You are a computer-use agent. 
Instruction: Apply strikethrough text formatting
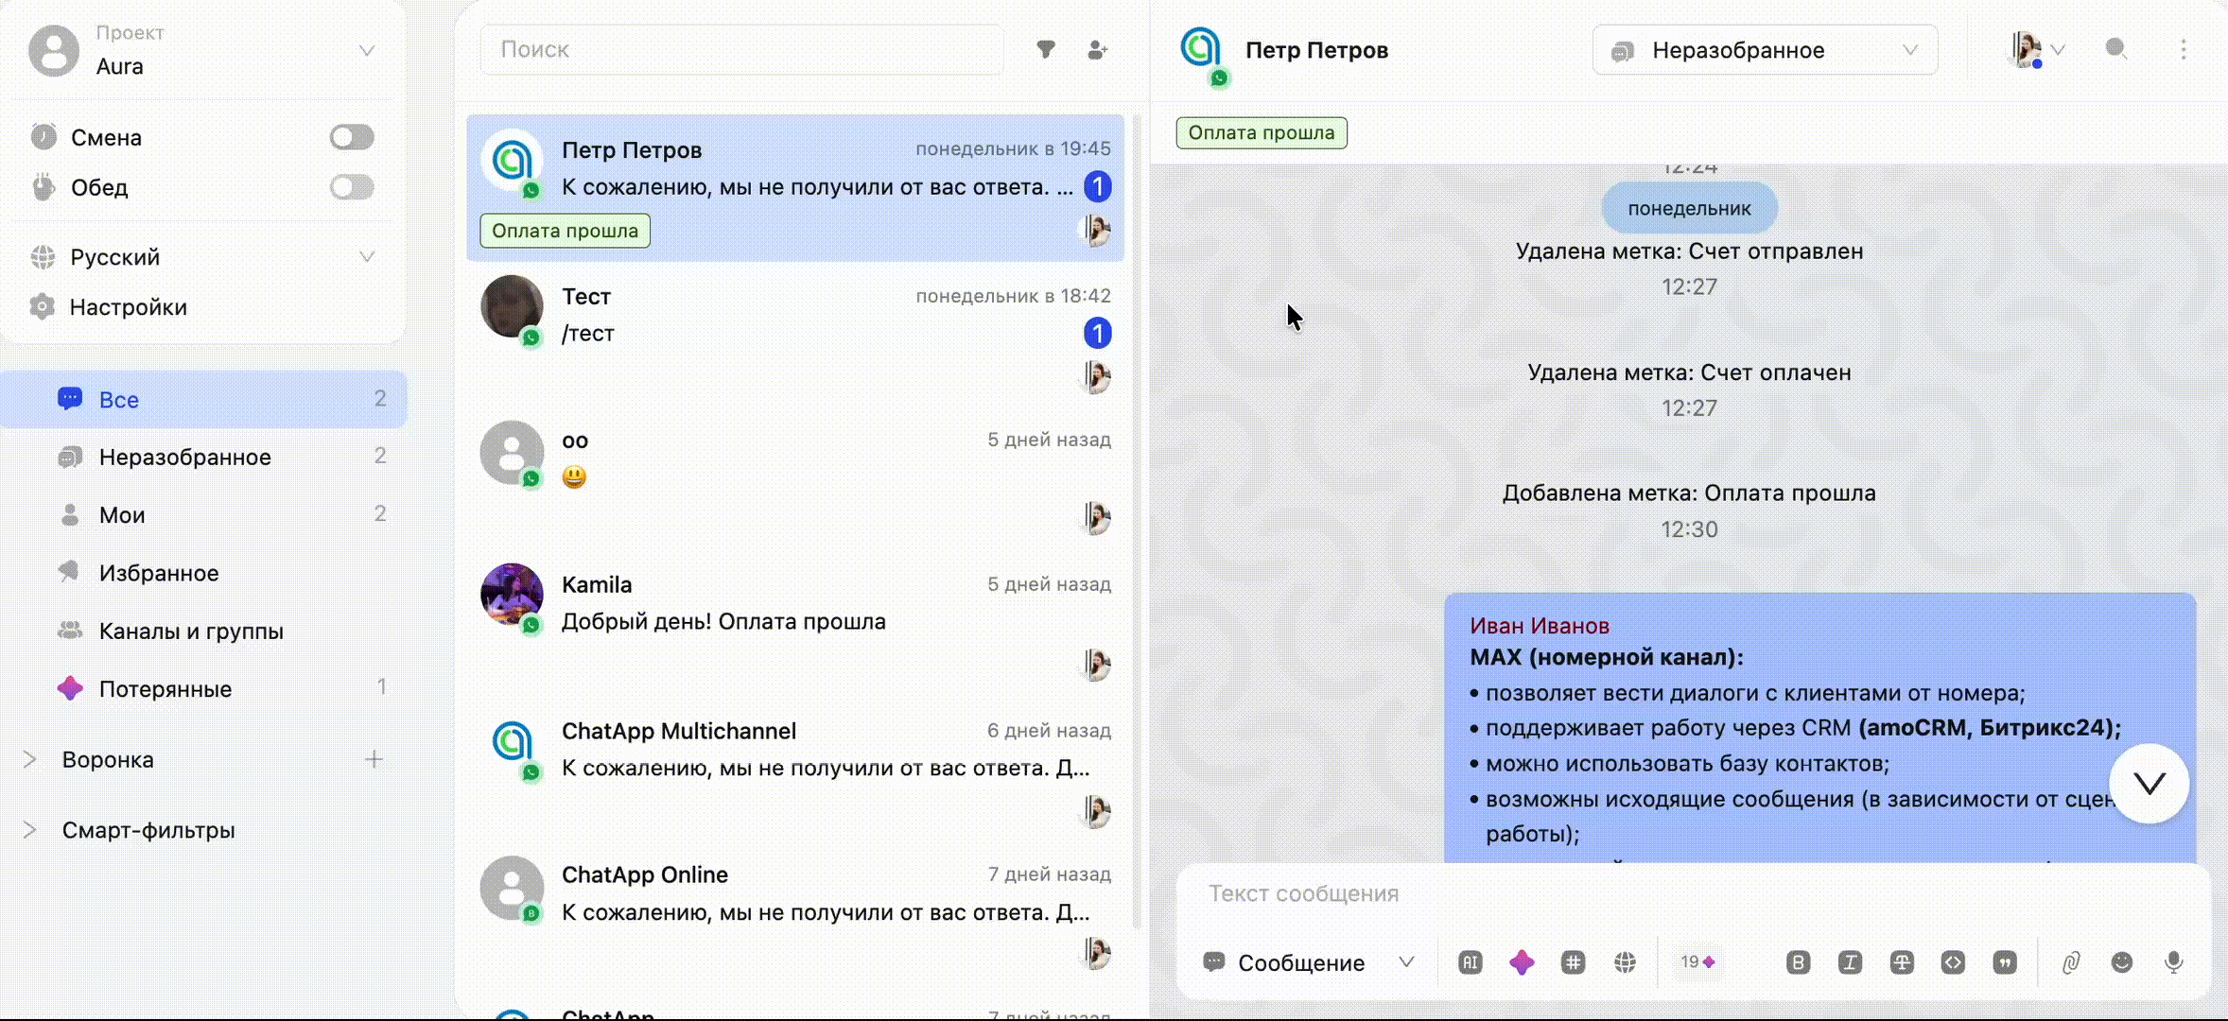tap(1902, 962)
